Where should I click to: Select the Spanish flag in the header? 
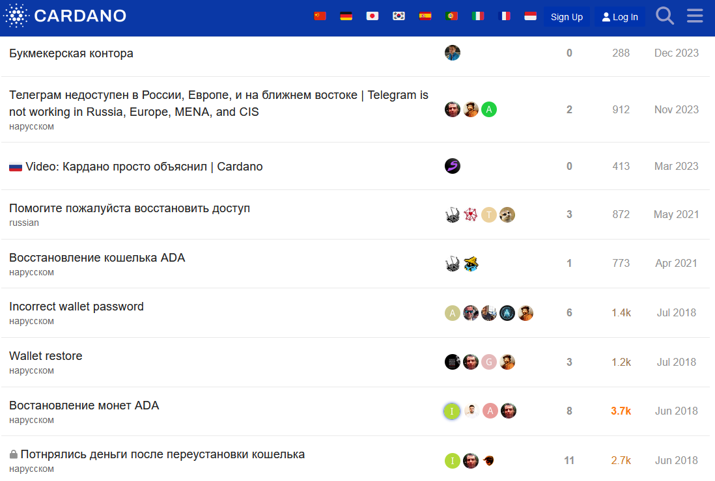tap(425, 16)
